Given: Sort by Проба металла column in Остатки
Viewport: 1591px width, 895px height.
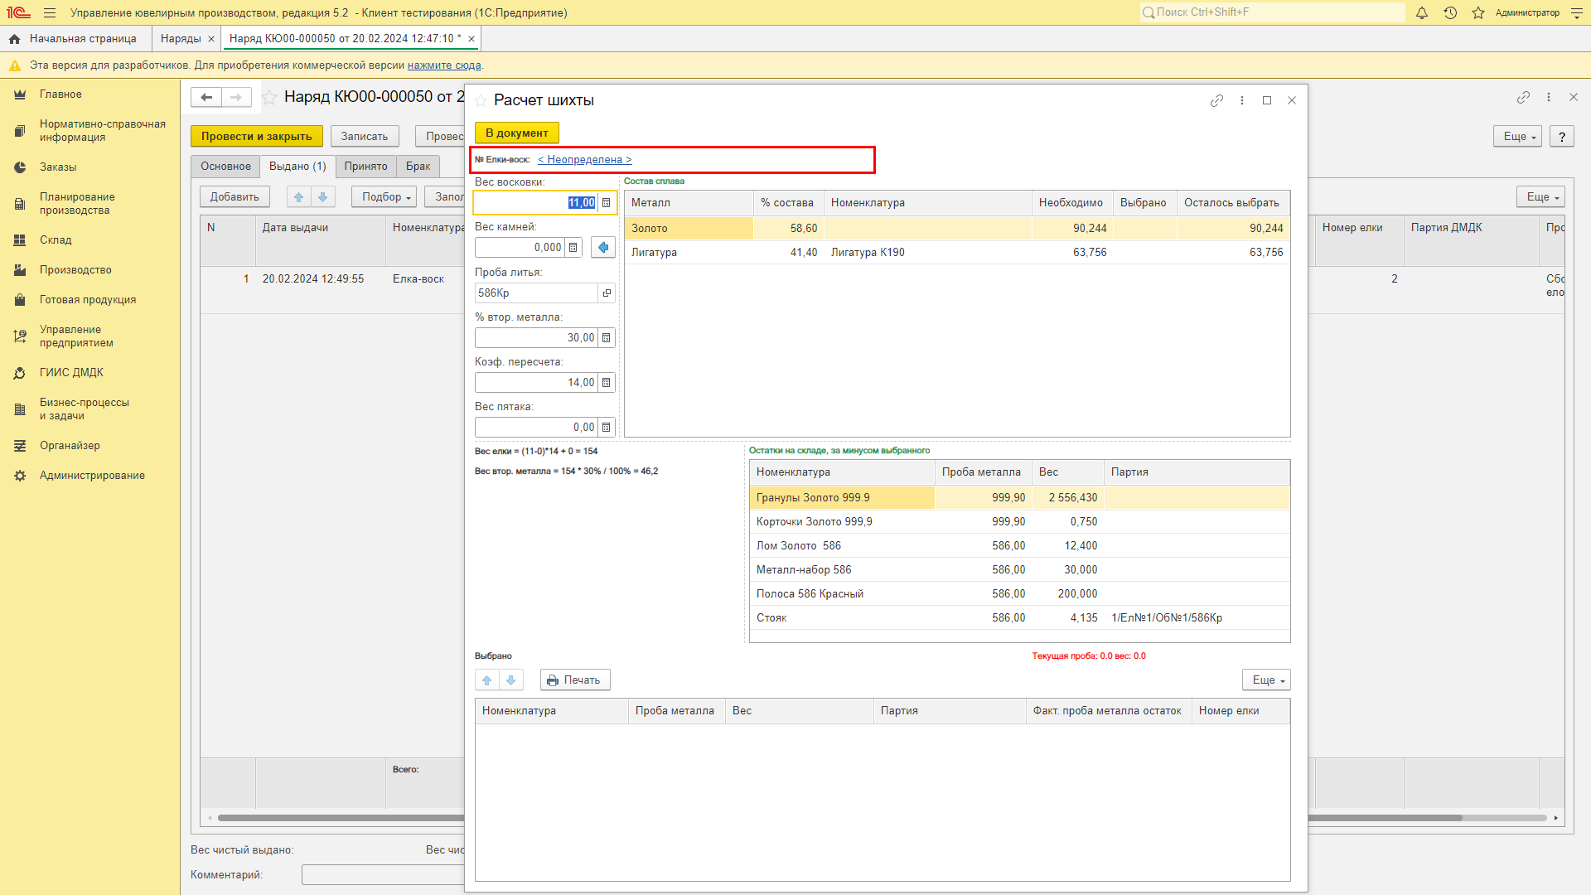Looking at the screenshot, I should 982,472.
